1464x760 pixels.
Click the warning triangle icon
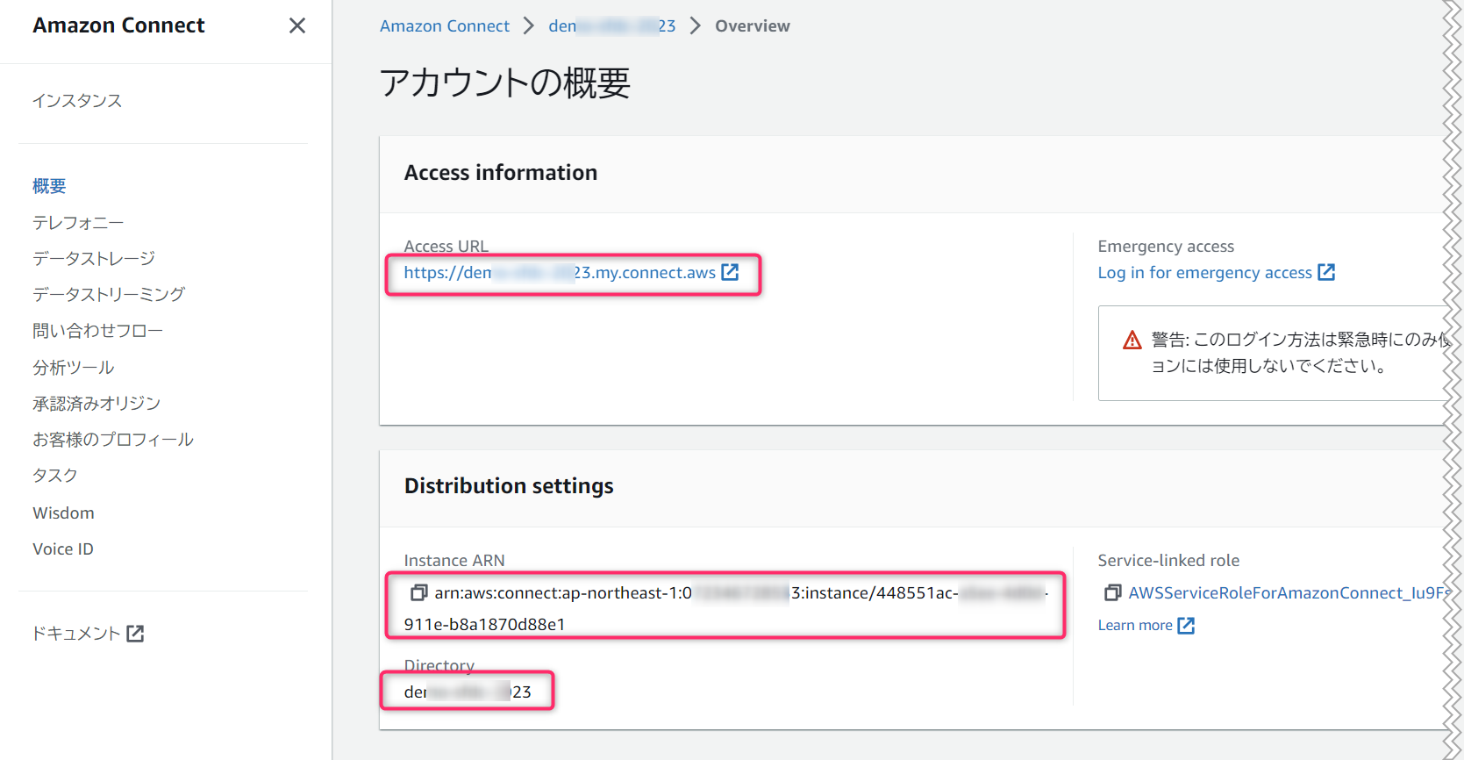pyautogui.click(x=1132, y=340)
